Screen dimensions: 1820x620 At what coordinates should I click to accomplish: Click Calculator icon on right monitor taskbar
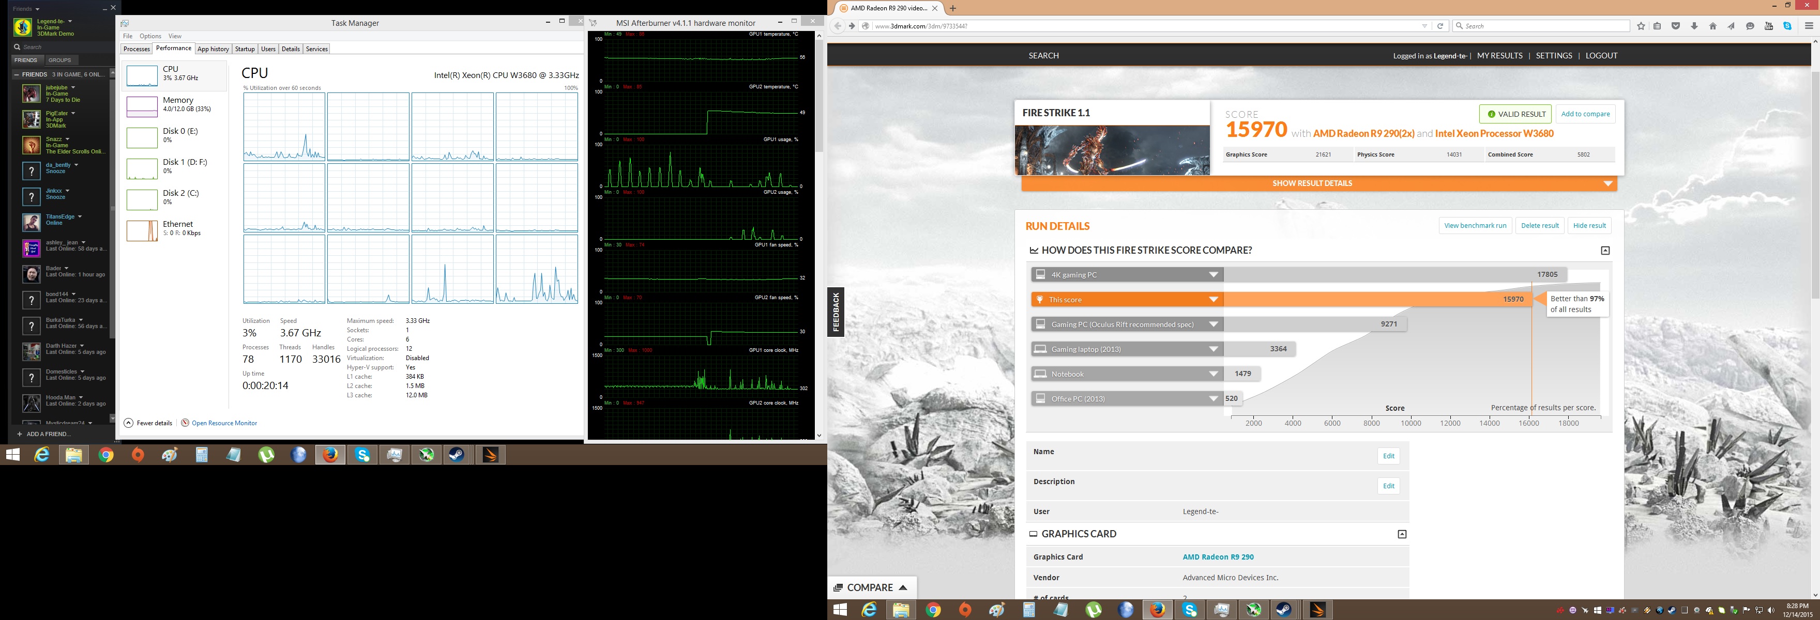point(1029,610)
